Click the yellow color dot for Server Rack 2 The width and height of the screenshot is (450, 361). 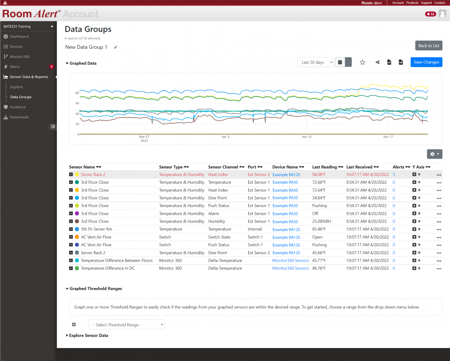76,174
